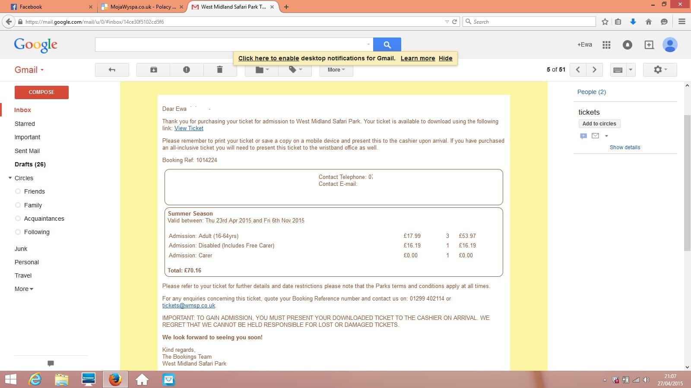Report spam using the exclamation icon
The height and width of the screenshot is (388, 691).
coord(187,69)
